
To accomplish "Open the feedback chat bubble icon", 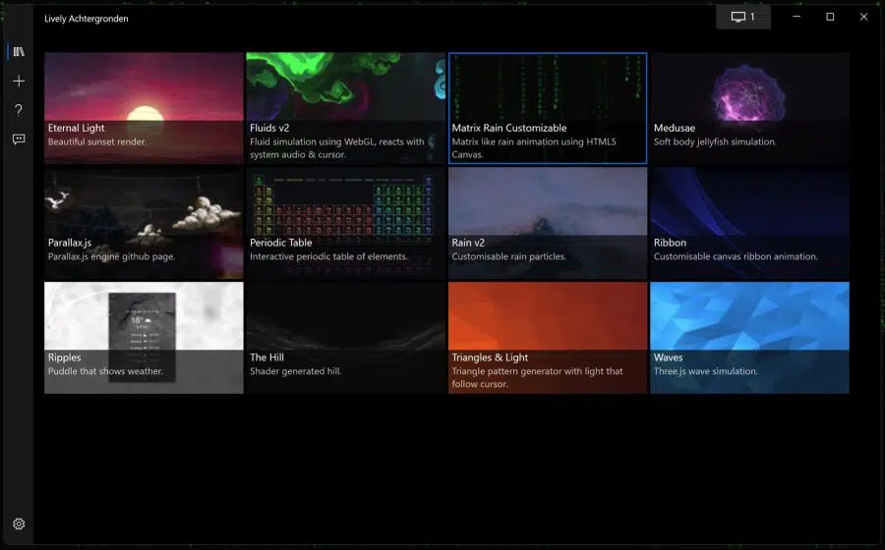I will click(19, 139).
